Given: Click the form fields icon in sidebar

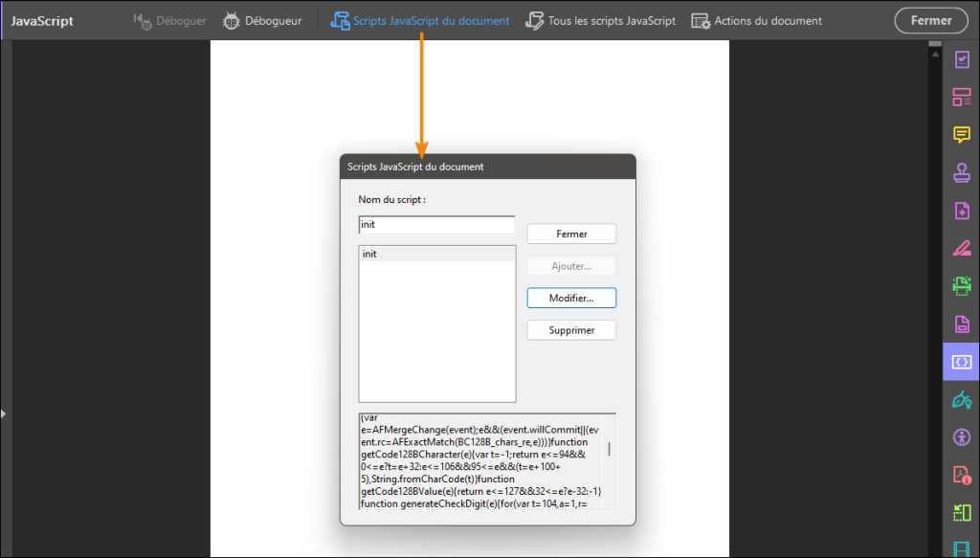Looking at the screenshot, I should [961, 96].
